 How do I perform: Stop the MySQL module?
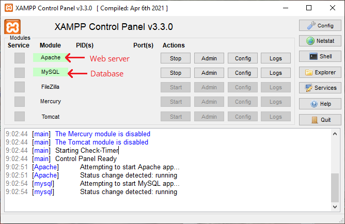pos(176,73)
